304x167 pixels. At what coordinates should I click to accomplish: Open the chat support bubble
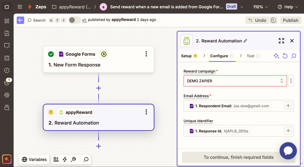(288, 151)
